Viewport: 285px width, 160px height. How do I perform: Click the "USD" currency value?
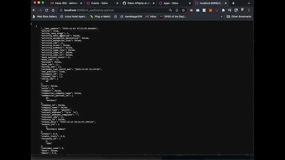[49, 143]
